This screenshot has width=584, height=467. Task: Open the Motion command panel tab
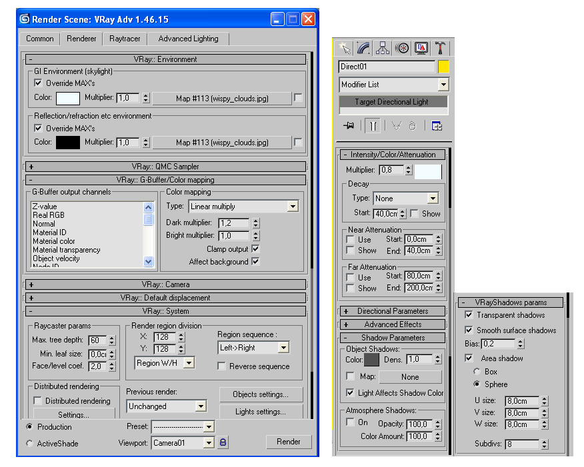(402, 48)
